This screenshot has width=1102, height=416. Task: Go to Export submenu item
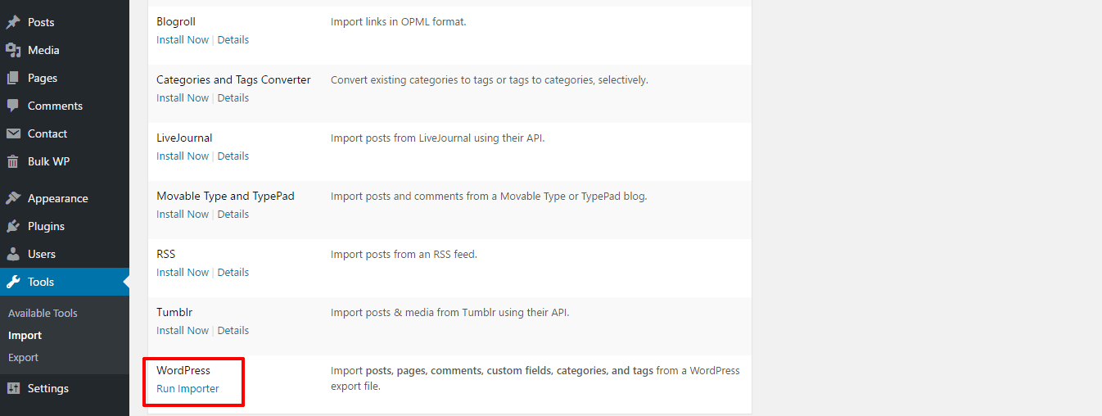tap(23, 357)
